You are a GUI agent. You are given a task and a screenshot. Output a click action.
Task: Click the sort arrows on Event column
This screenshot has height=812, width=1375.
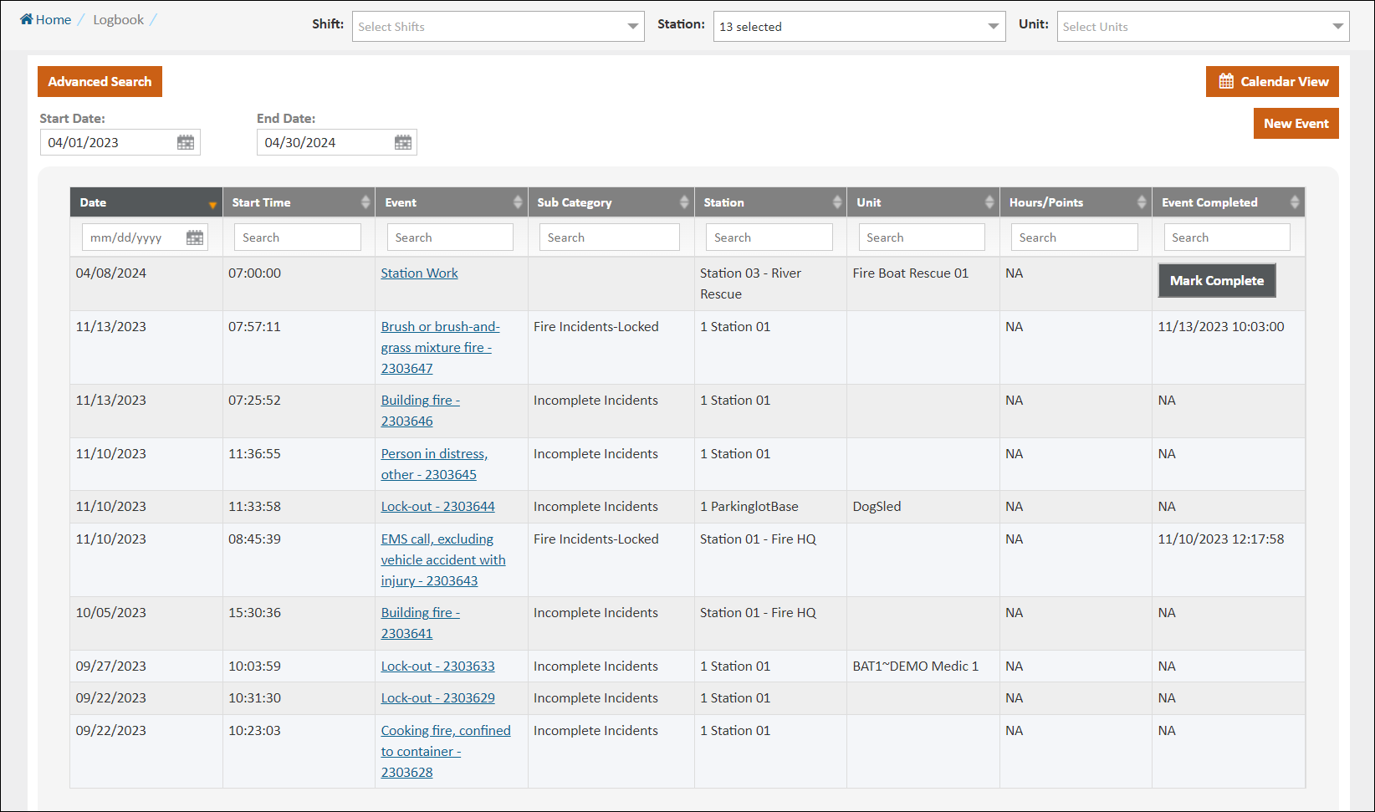[518, 202]
